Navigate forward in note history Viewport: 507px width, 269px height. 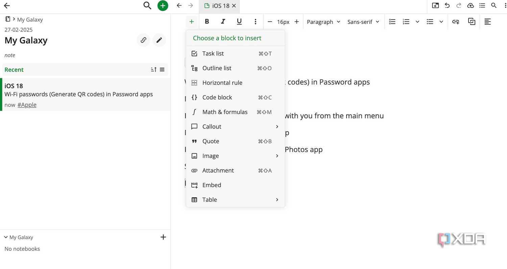tap(191, 5)
